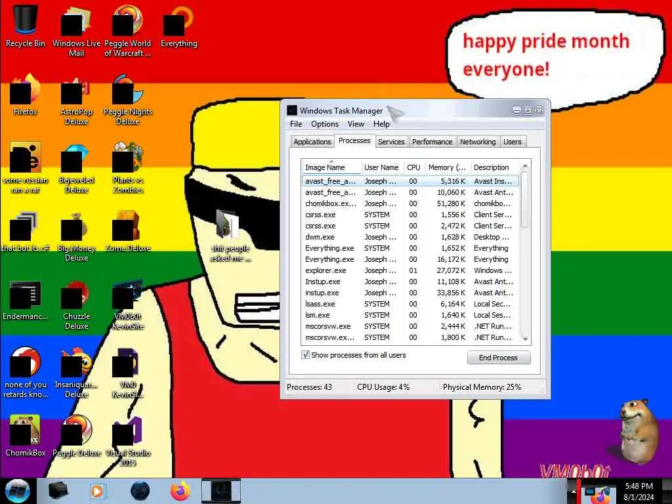Select the Instup.exe row with 11,108 K
672x504 pixels.
point(410,282)
